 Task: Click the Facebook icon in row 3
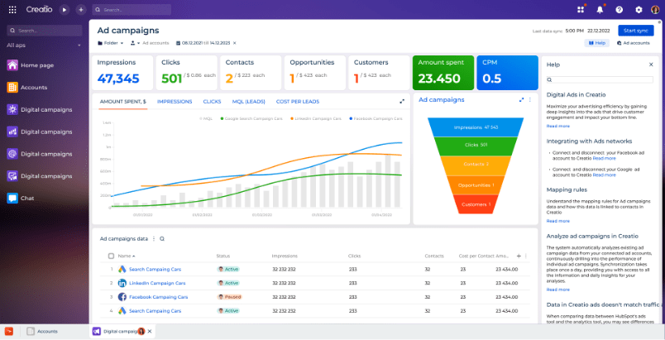(122, 297)
